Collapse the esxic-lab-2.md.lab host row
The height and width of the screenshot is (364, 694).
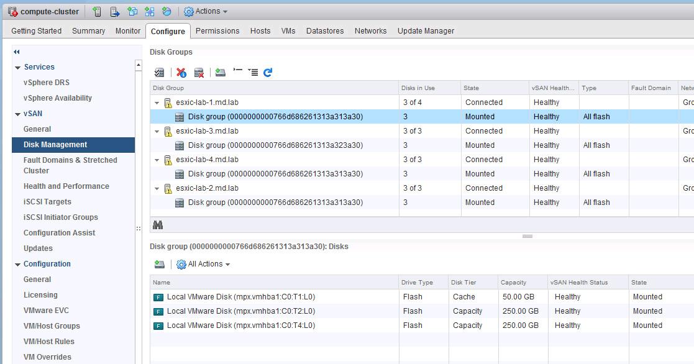(157, 188)
